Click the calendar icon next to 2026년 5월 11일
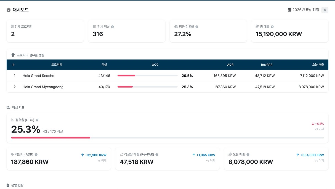Image resolution: width=335 pixels, height=189 pixels. [x=289, y=10]
